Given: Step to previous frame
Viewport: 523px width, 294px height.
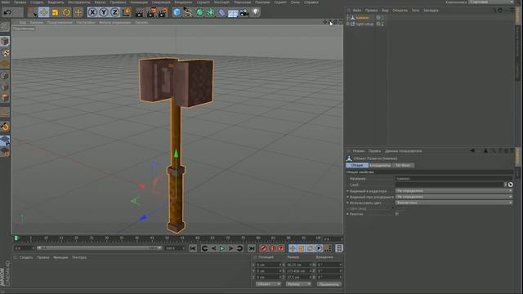Looking at the screenshot, I should click(213, 248).
